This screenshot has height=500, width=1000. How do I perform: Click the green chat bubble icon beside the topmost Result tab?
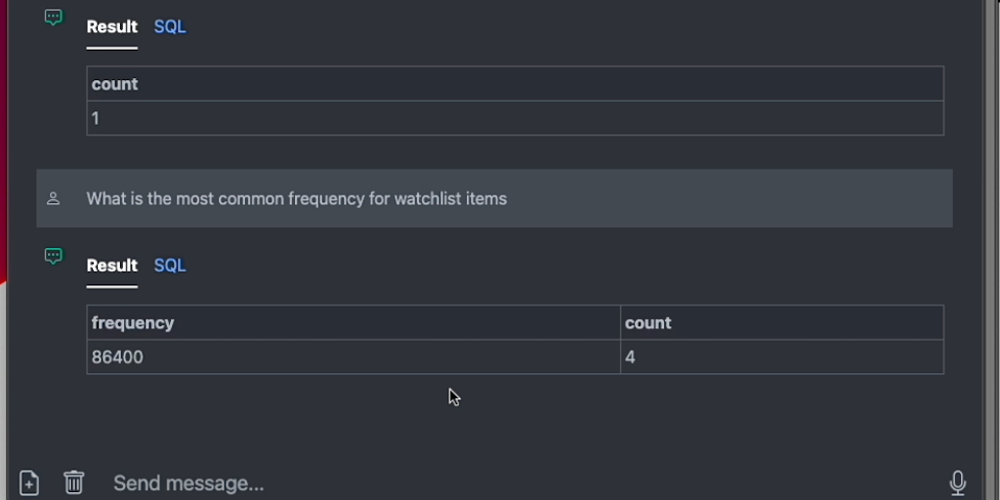click(54, 18)
